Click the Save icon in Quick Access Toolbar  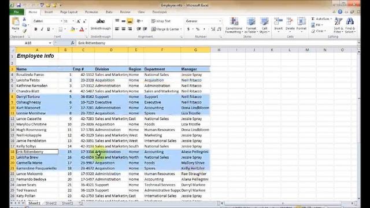(18, 5)
